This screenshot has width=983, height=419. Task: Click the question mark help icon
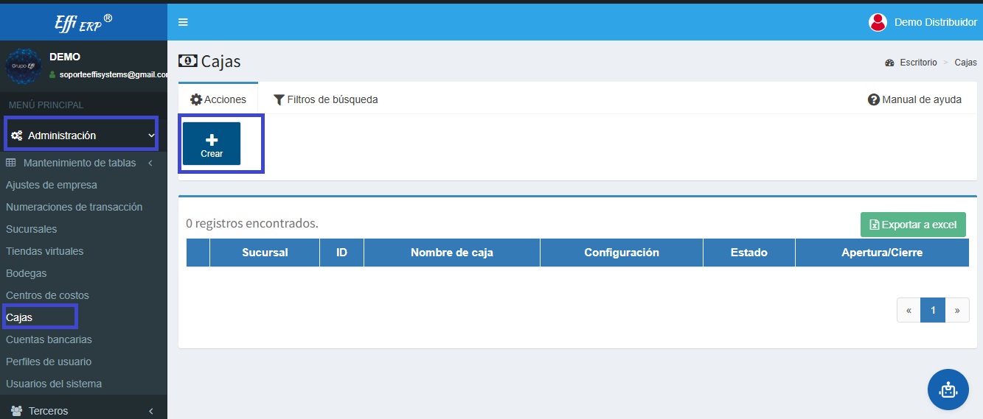[874, 99]
